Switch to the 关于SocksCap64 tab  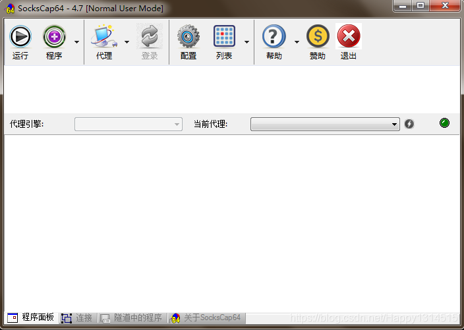point(206,318)
